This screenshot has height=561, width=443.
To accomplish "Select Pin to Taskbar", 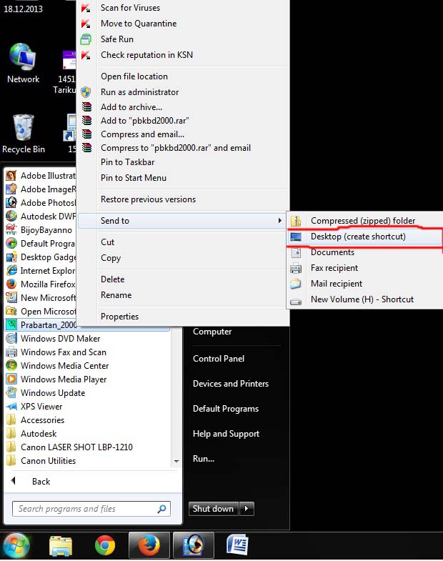I will point(127,162).
